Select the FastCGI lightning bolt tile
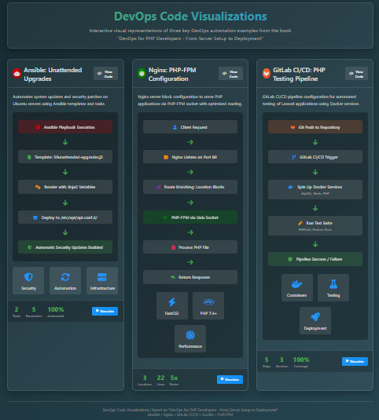Screen dimensions: 379x420 172,305
